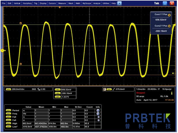Click the Stopped acquisition status
This screenshot has height=133, width=178.
(x=141, y=93)
